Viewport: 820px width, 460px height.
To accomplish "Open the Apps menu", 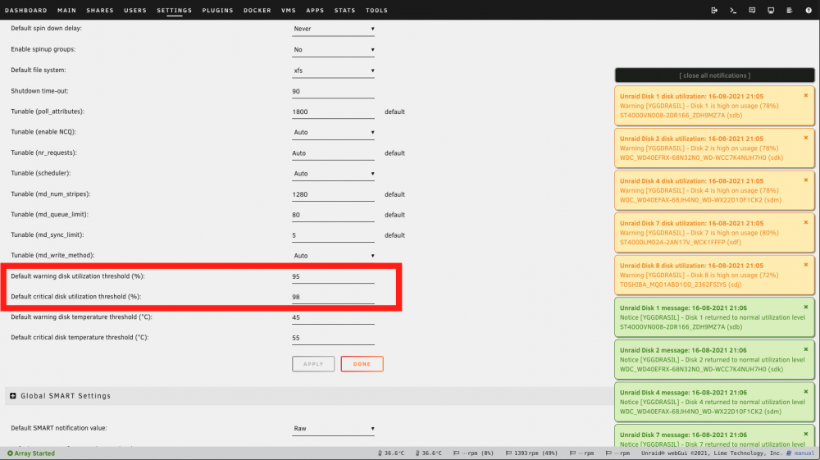I will (x=315, y=11).
